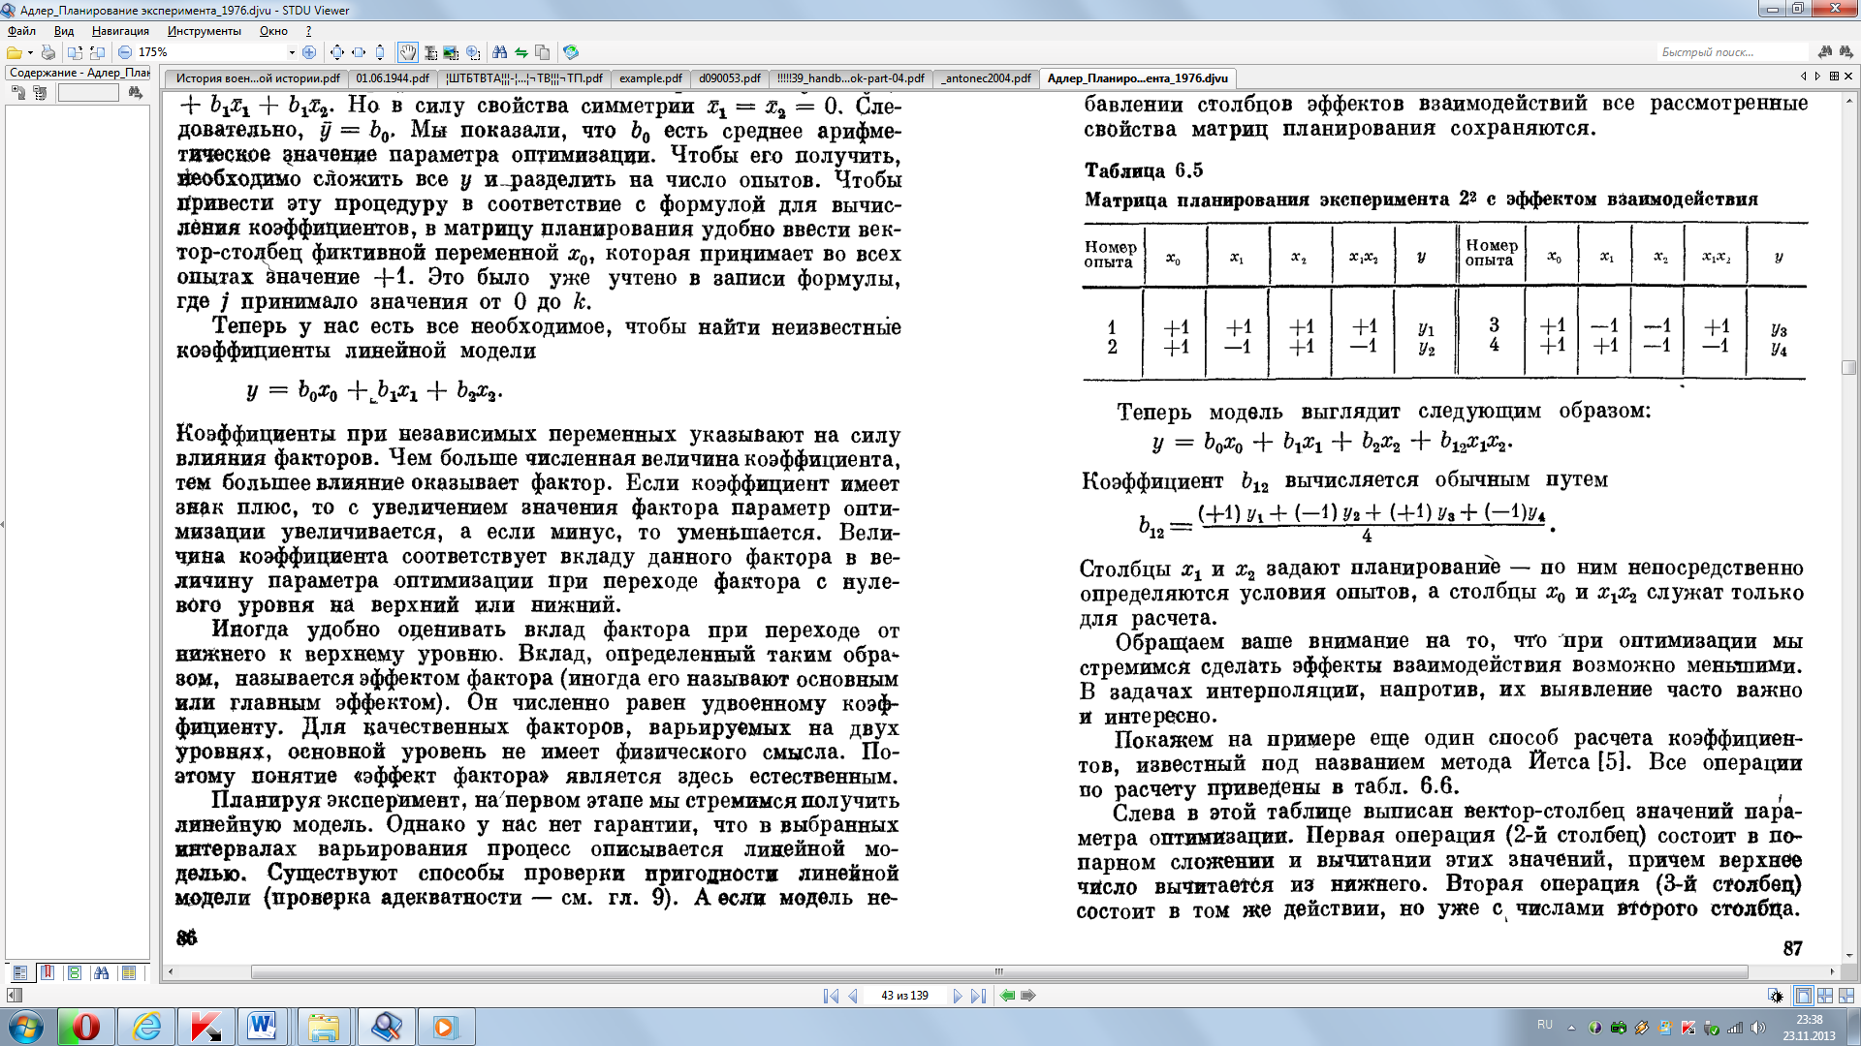Select the Адлер_Планиро...ента_1976.djvu tab
The width and height of the screenshot is (1861, 1046).
pyautogui.click(x=1137, y=78)
